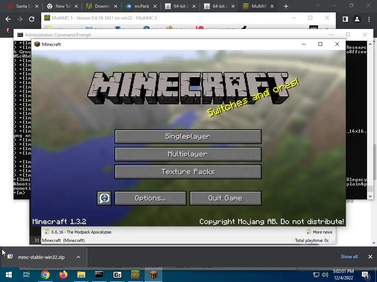
Task: Open Firefox from taskbar
Action: [x=63, y=275]
